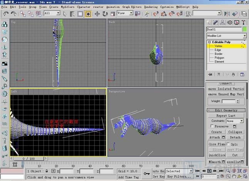249x181 pixels.
Task: Click the Rectangular Selection Region icon
Action: pyautogui.click(x=80, y=14)
